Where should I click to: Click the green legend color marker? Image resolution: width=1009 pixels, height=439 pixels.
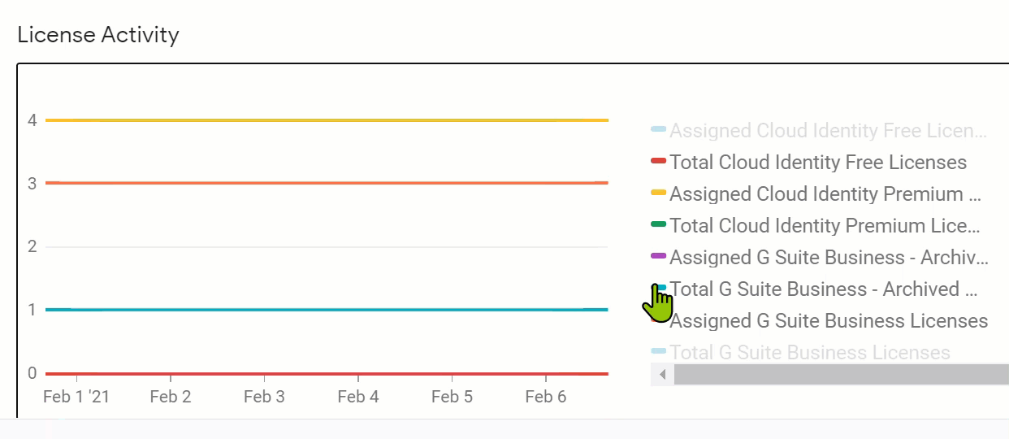click(x=659, y=224)
